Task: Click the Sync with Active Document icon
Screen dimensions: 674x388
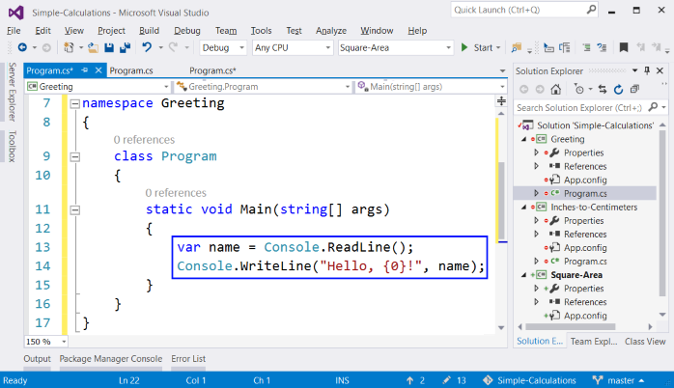Action: 603,90
